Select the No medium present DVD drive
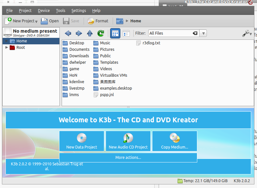257x188 pixels. (x=31, y=33)
